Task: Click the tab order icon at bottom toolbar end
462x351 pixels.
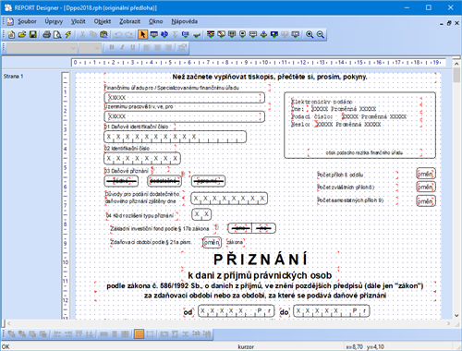Action: click(207, 333)
